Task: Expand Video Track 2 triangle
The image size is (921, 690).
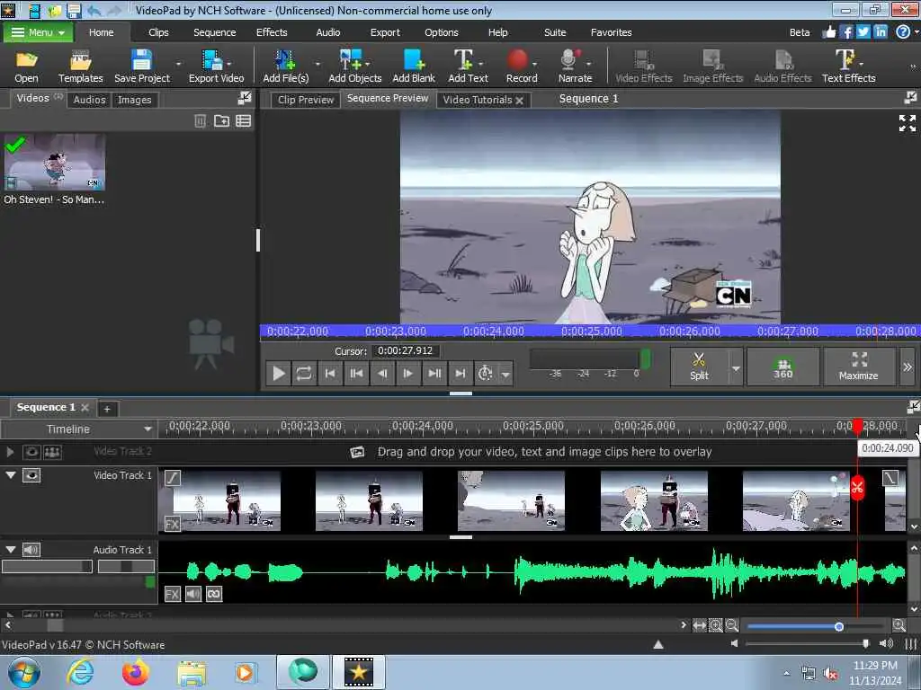Action: (10, 452)
